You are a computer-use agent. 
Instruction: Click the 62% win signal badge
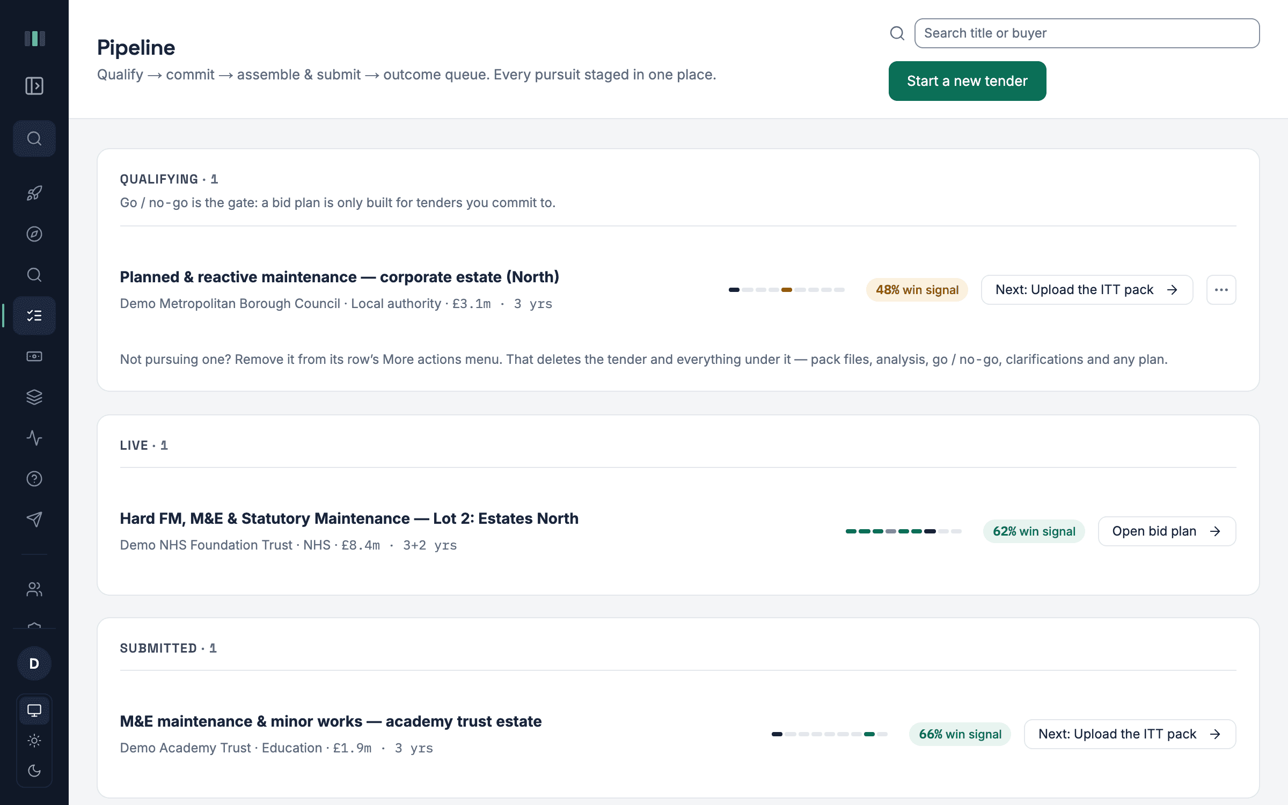[x=1034, y=531]
